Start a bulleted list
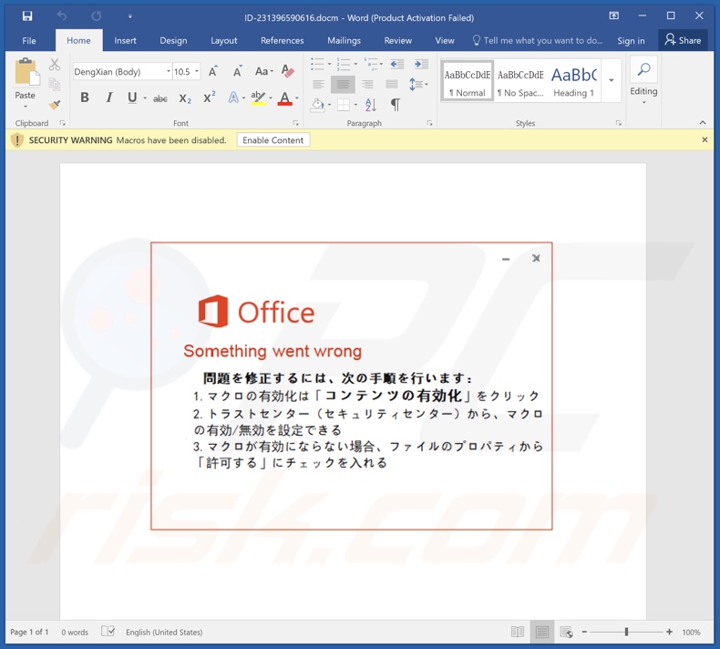The width and height of the screenshot is (720, 649). [x=317, y=64]
